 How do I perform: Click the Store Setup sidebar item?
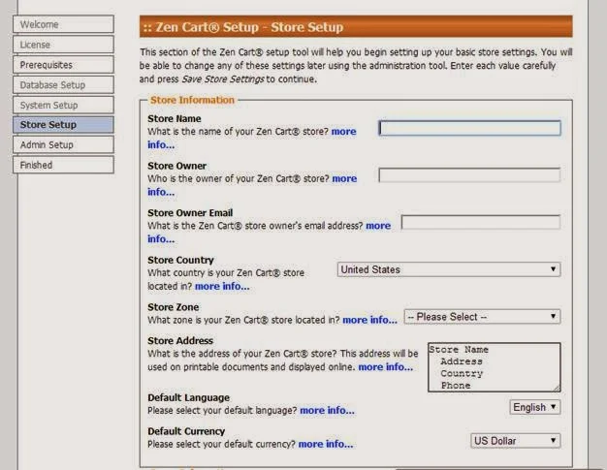click(x=63, y=125)
